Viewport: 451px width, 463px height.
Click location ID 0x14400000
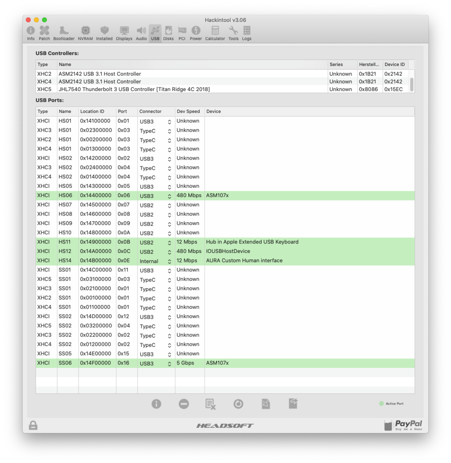point(95,195)
